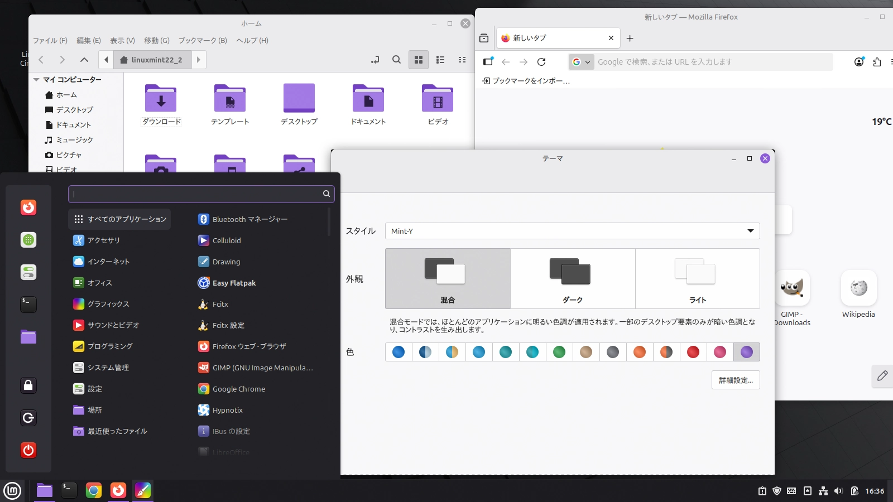
Task: Click the application search field in the menu
Action: click(x=202, y=194)
